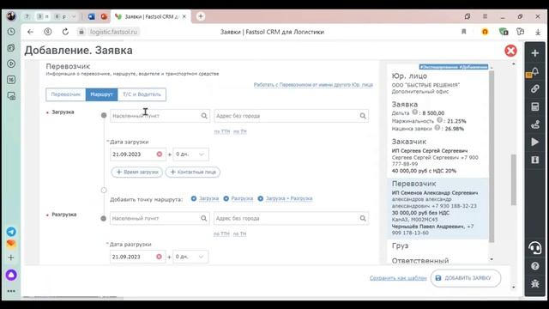Reload the page
This screenshot has height=309, width=549.
(x=65, y=32)
